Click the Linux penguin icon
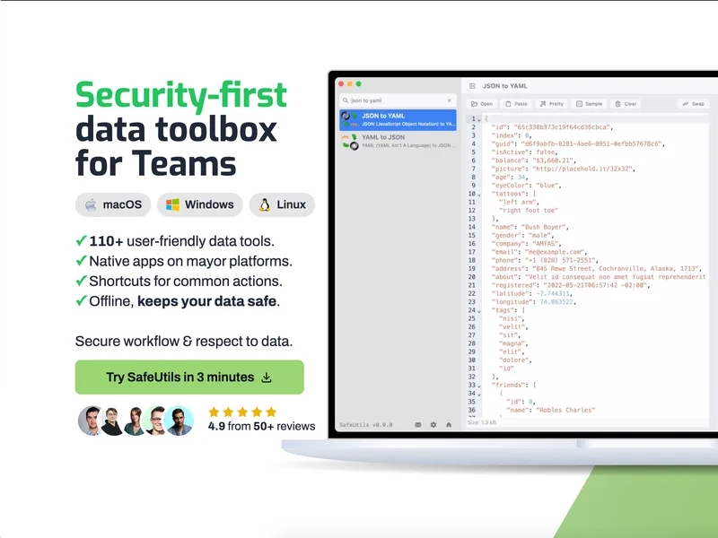 click(x=265, y=204)
